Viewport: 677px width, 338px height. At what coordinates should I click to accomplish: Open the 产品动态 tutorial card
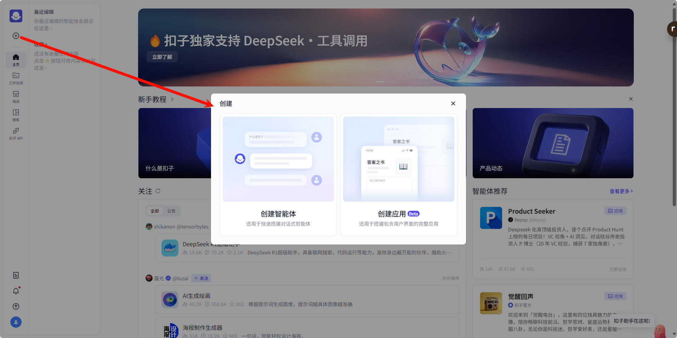[x=553, y=143]
